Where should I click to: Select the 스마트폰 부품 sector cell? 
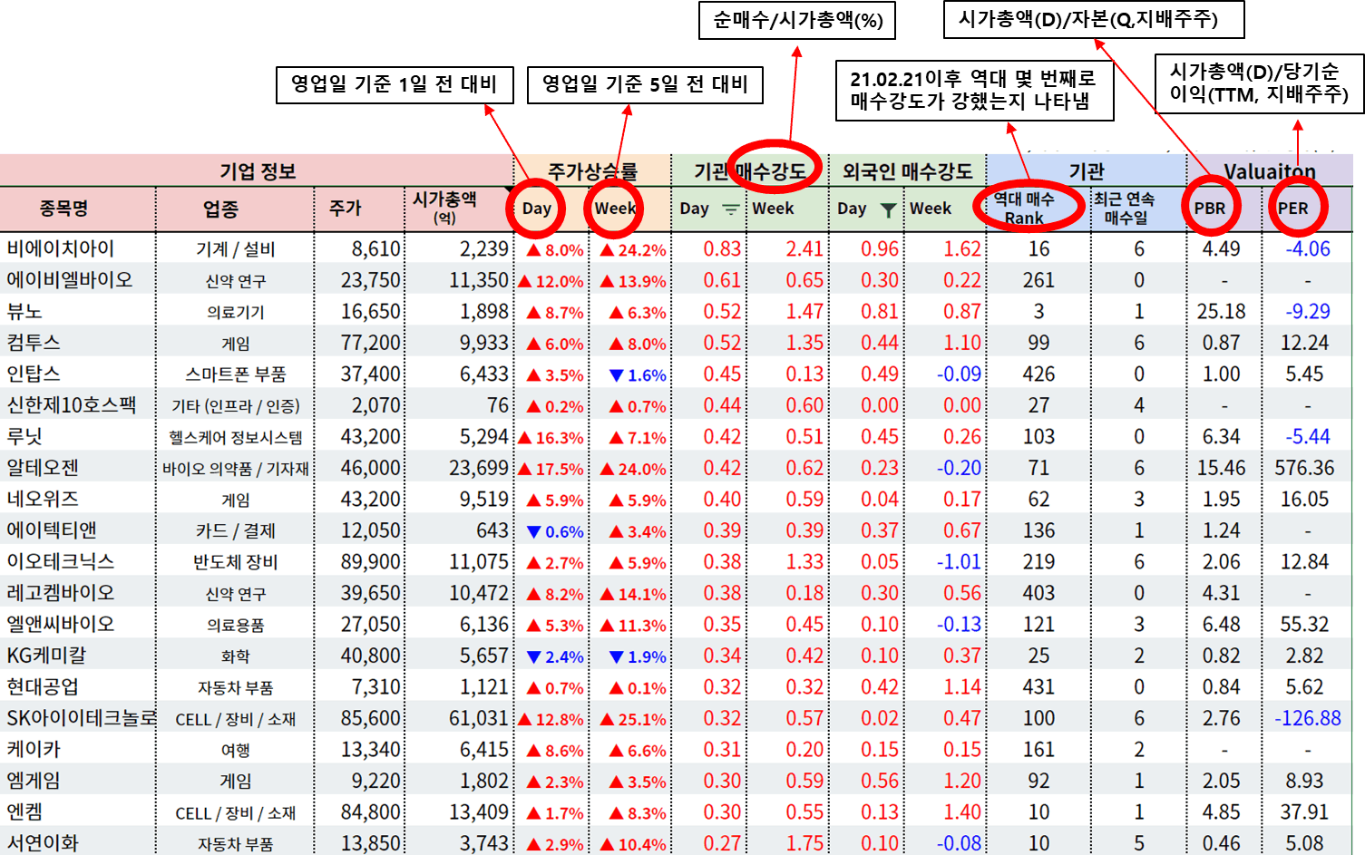pyautogui.click(x=236, y=374)
